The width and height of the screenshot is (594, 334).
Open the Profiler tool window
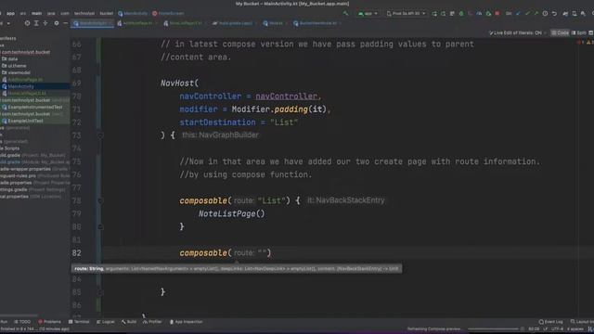152,322
